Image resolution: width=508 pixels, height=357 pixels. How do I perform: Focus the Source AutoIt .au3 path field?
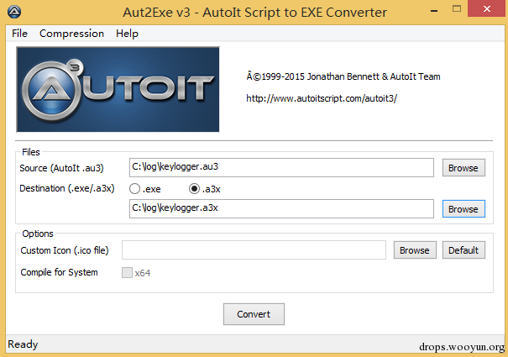(281, 167)
